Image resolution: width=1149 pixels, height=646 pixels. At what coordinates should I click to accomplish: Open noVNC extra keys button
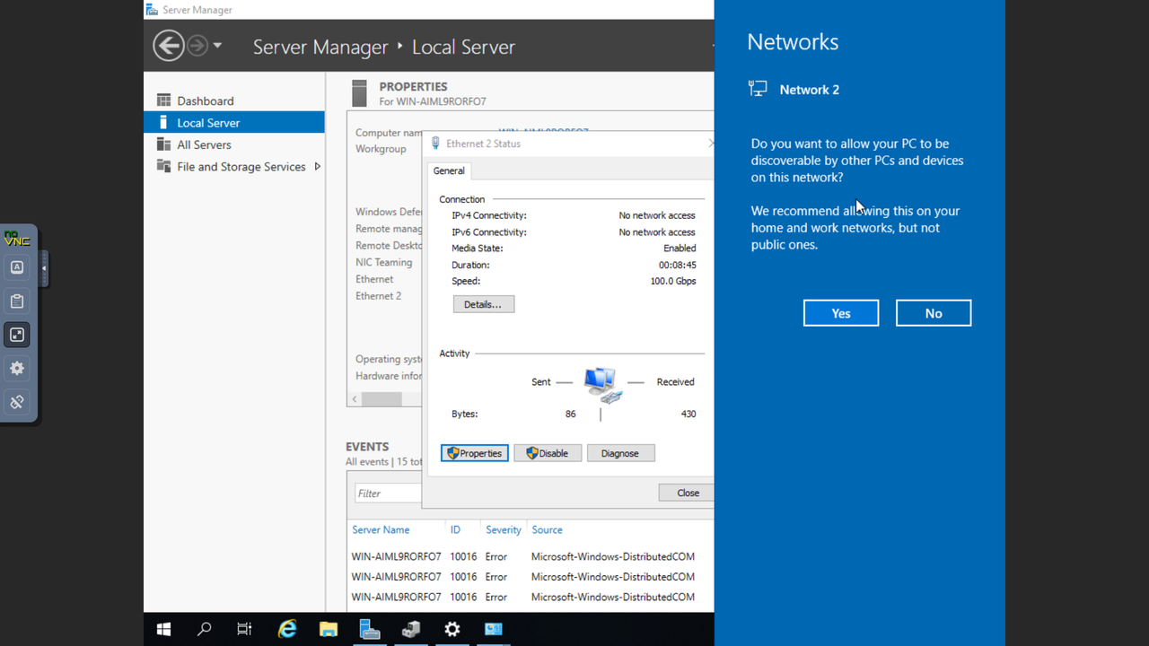[17, 266]
